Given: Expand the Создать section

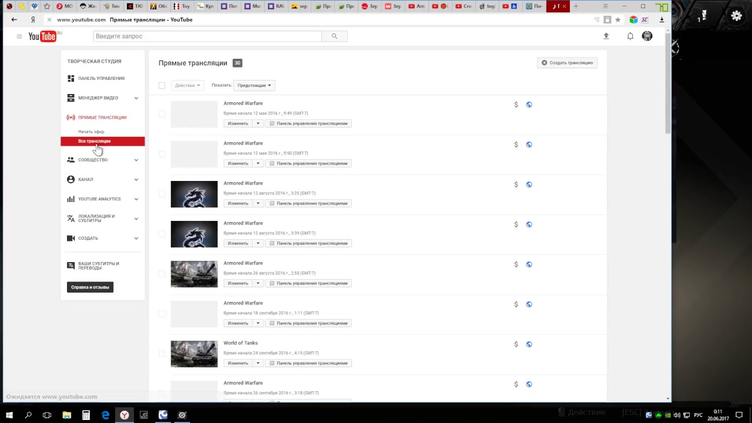Looking at the screenshot, I should [136, 238].
